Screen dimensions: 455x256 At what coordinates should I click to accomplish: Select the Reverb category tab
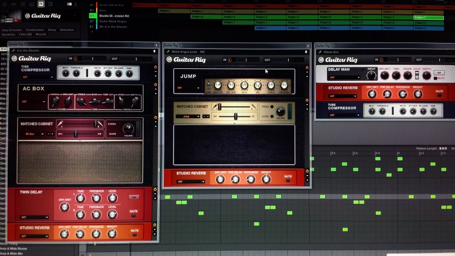41,34
